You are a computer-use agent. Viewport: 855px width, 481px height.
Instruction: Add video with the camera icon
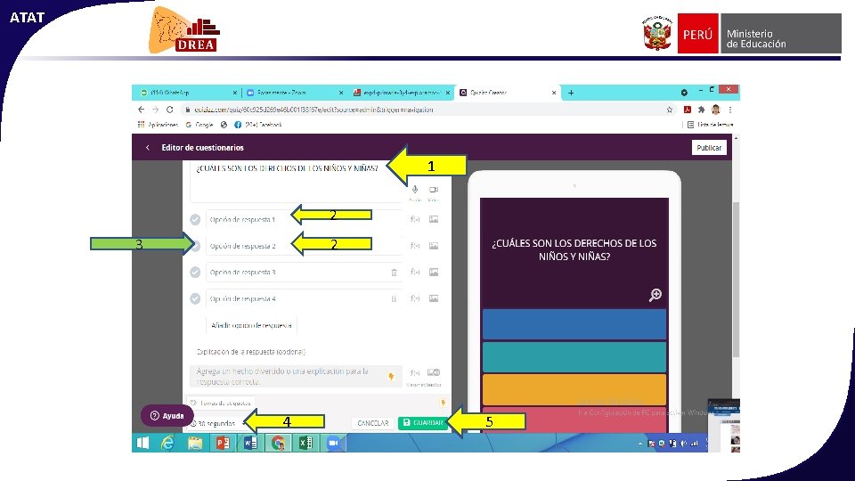[434, 190]
